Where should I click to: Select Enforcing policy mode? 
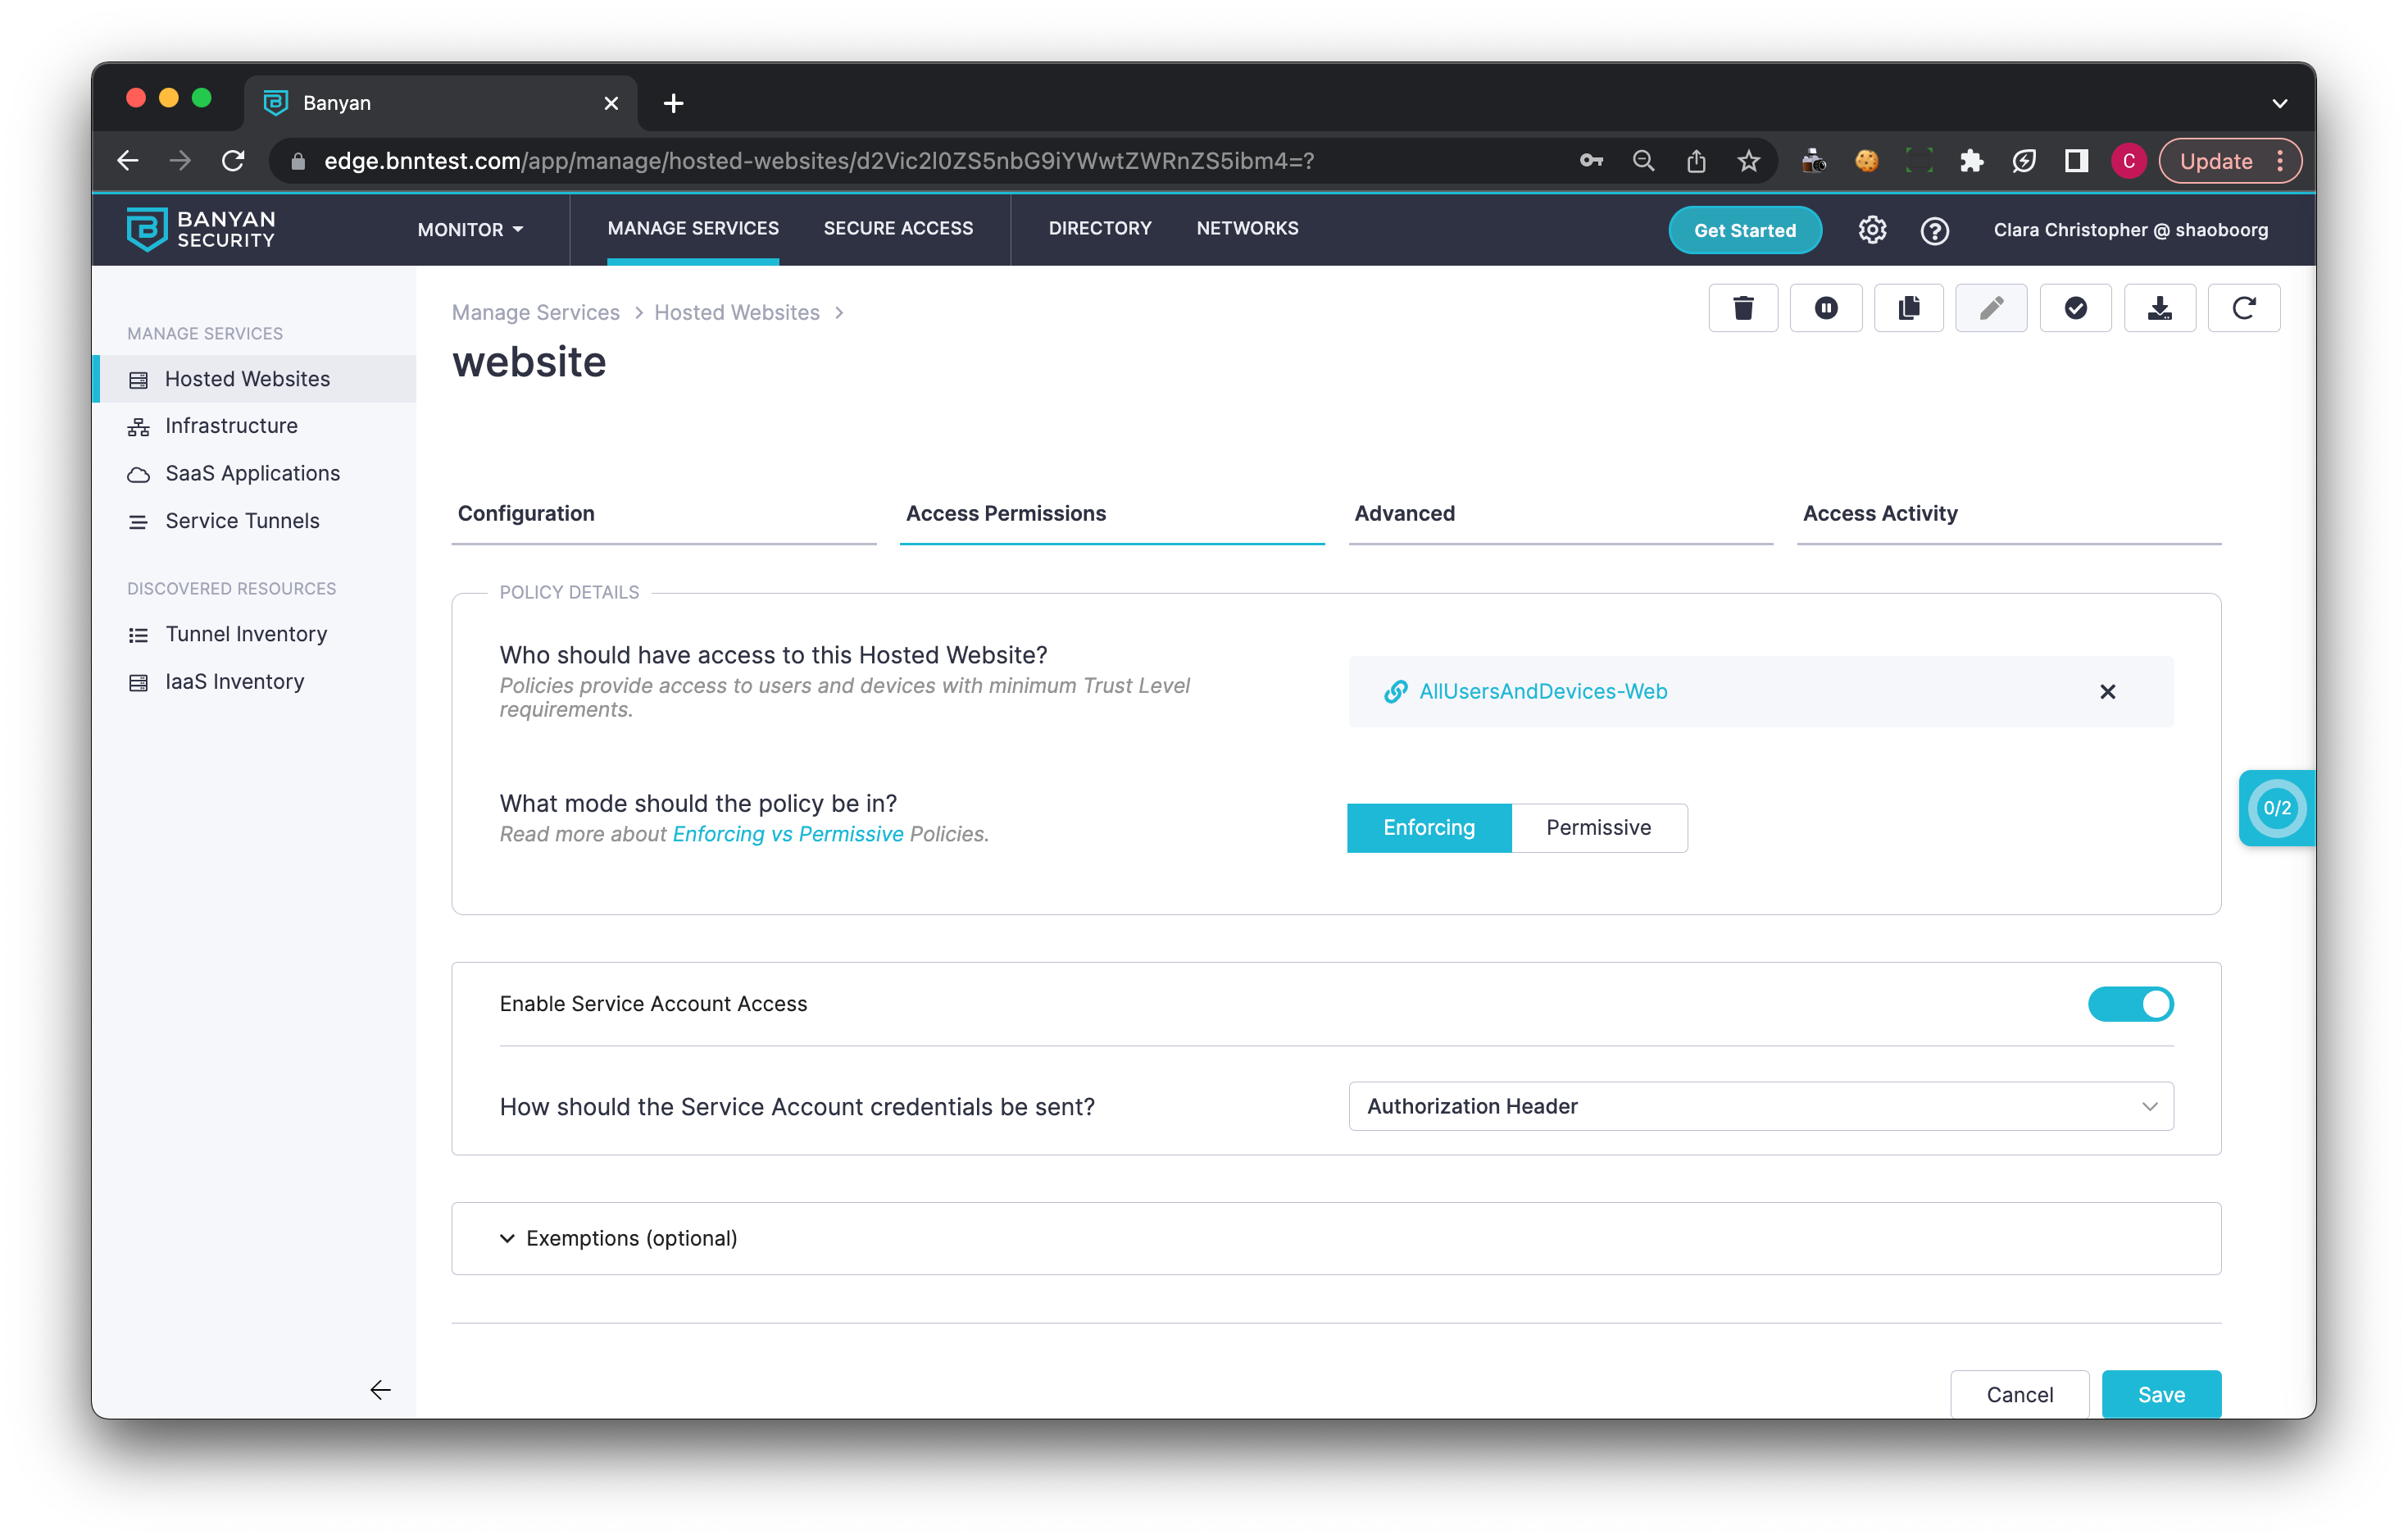[x=1428, y=827]
